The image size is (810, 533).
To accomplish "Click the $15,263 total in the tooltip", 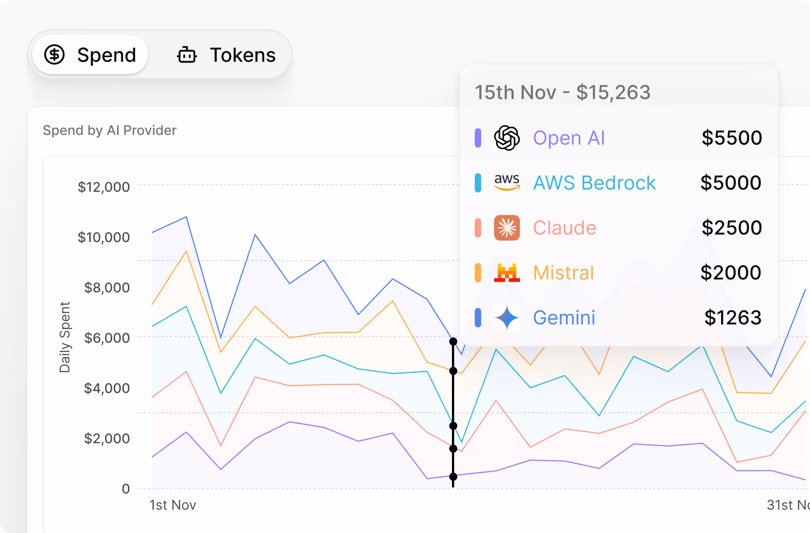I will [x=614, y=92].
